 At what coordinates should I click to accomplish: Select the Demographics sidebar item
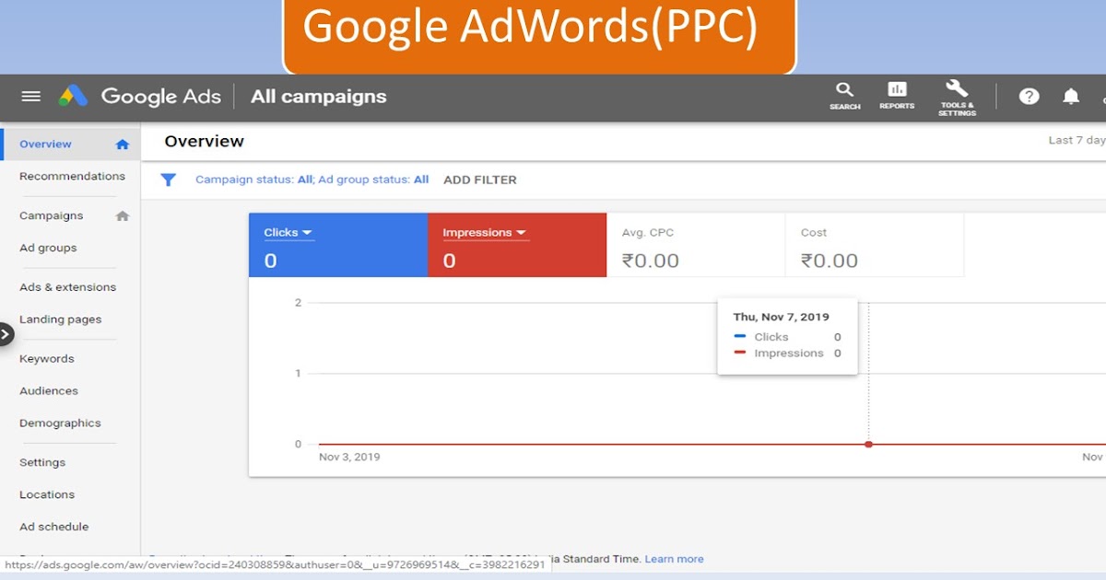pos(60,423)
